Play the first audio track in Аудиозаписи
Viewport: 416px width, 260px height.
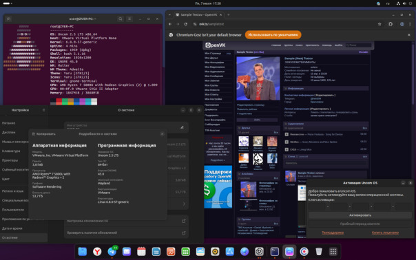tap(287, 134)
